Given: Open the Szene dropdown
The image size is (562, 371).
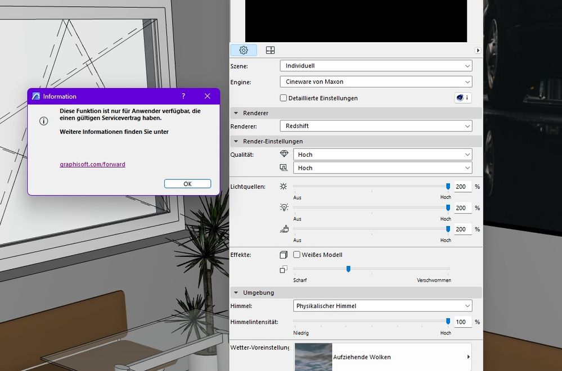Looking at the screenshot, I should 376,66.
